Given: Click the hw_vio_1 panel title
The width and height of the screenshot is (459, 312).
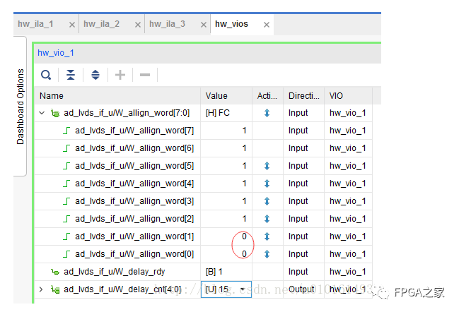Looking at the screenshot, I should 56,53.
